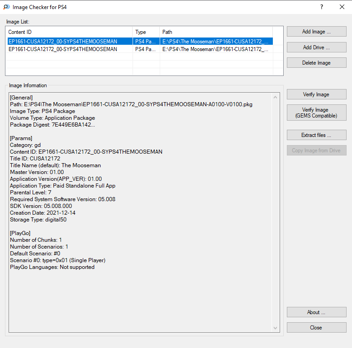Open the About dialog

pos(316,312)
